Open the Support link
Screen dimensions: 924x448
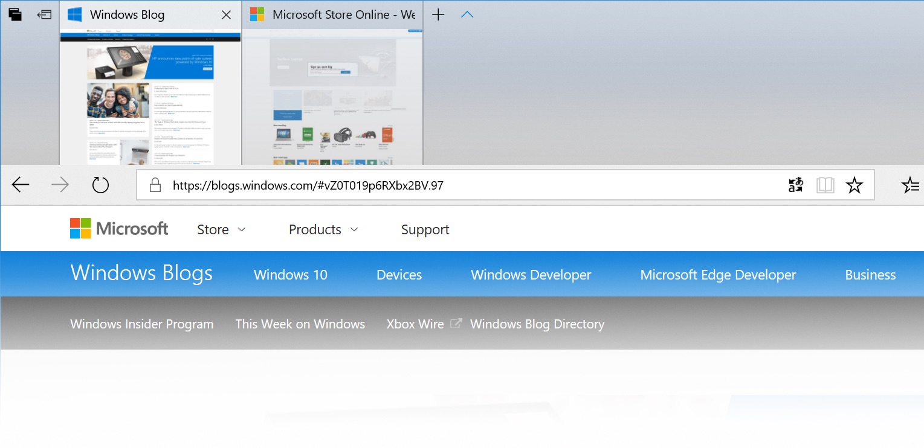(x=425, y=229)
